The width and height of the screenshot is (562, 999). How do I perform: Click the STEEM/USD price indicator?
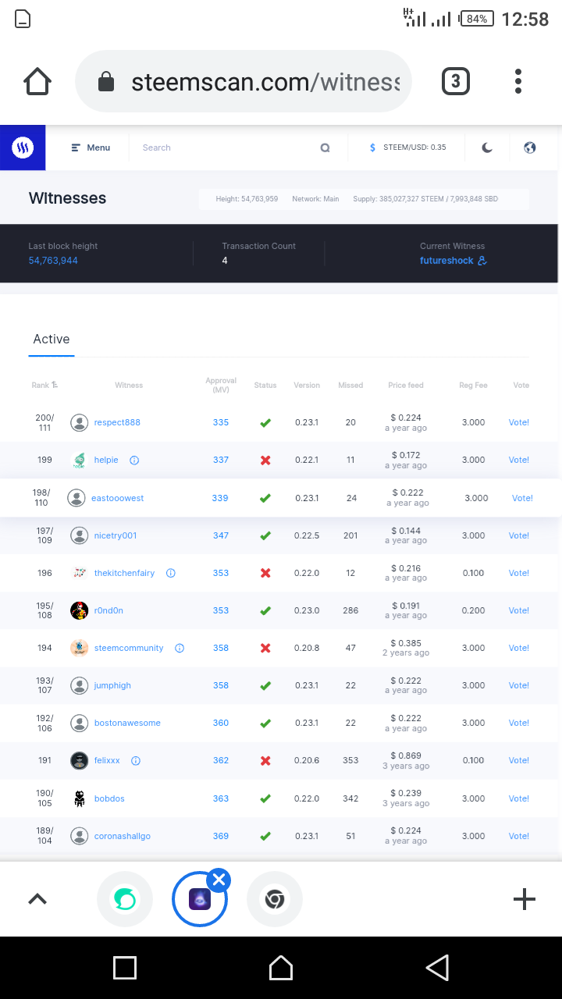pyautogui.click(x=407, y=148)
